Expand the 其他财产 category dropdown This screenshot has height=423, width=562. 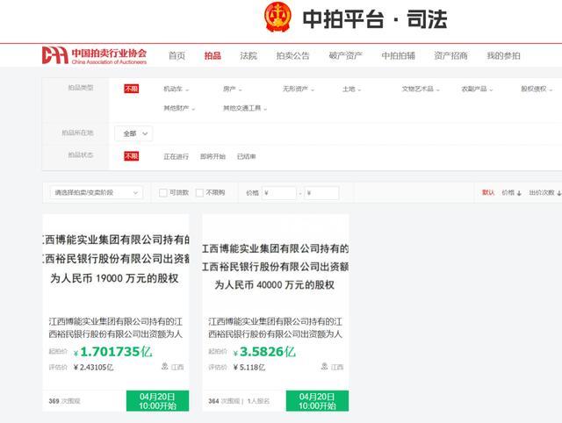click(x=179, y=108)
